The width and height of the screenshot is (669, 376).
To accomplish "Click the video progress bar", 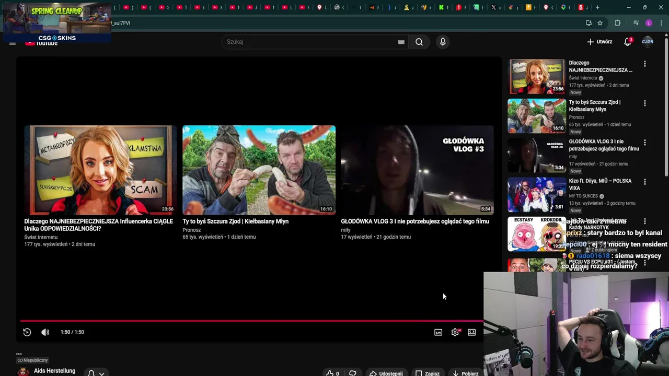I will [x=251, y=321].
